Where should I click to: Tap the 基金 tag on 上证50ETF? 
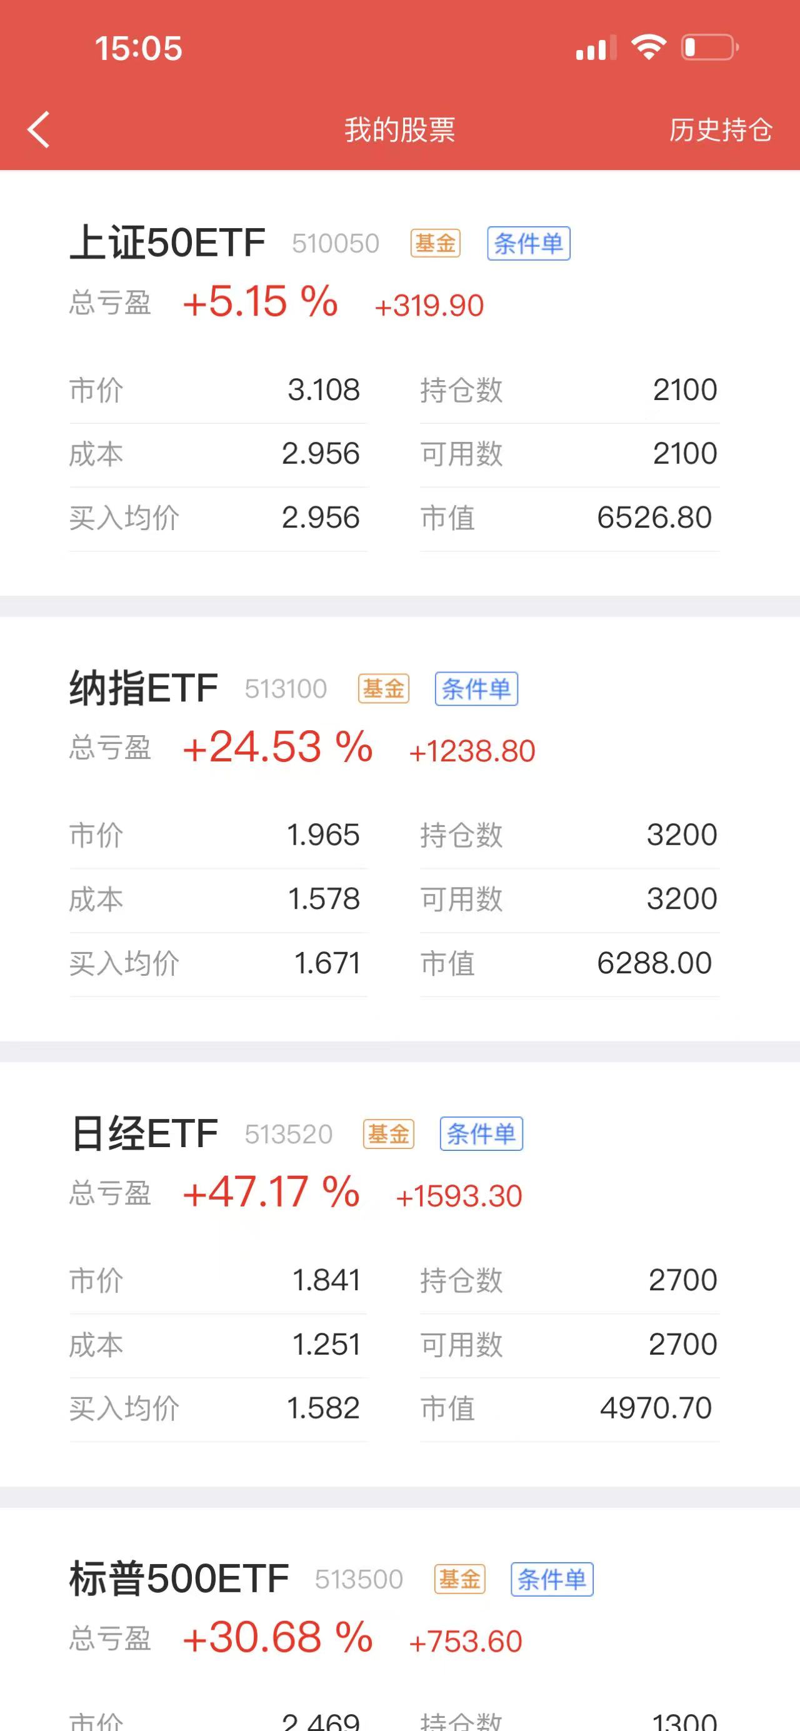coord(435,243)
